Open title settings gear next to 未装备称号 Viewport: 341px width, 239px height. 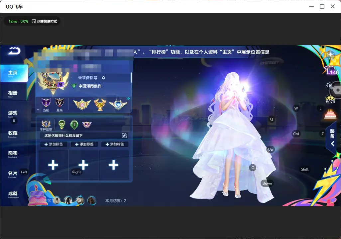pyautogui.click(x=103, y=78)
